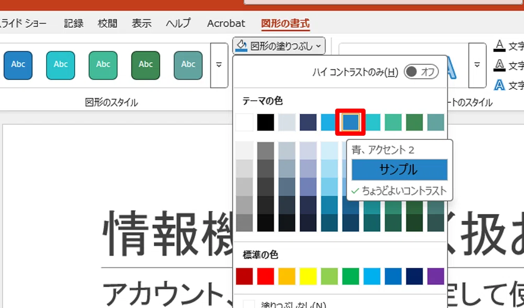
Task: Pick lightest gray tint under white swatch
Action: (244, 151)
